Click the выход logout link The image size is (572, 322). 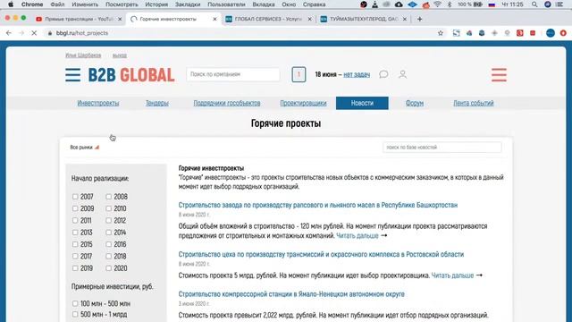click(120, 55)
